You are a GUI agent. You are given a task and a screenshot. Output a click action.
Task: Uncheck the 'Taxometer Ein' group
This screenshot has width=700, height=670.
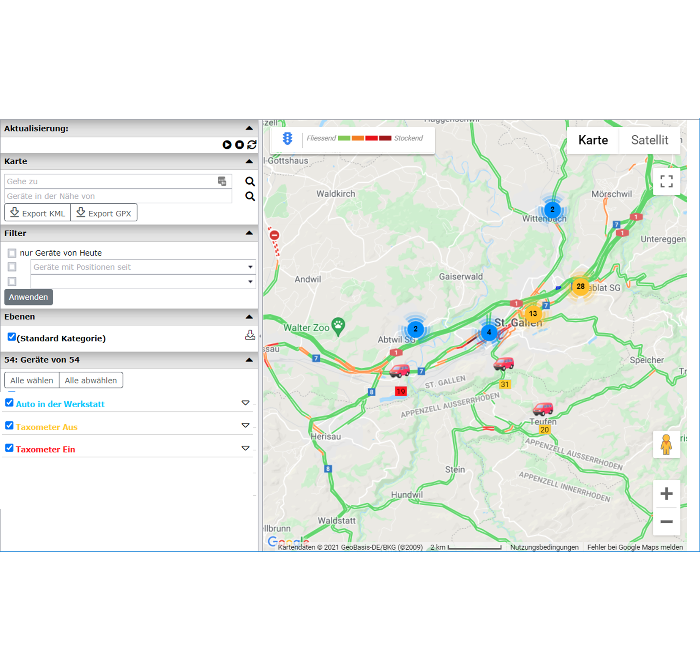(x=9, y=448)
